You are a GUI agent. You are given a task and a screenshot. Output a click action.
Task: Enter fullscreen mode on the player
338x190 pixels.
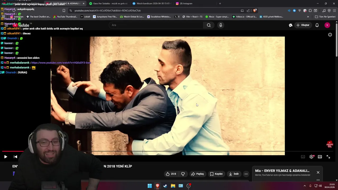(328, 157)
